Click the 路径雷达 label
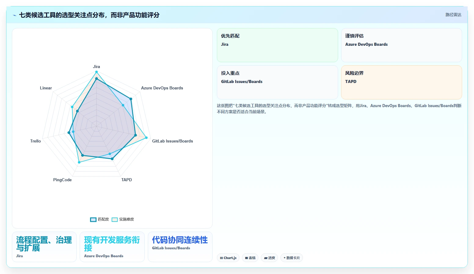 click(x=453, y=15)
